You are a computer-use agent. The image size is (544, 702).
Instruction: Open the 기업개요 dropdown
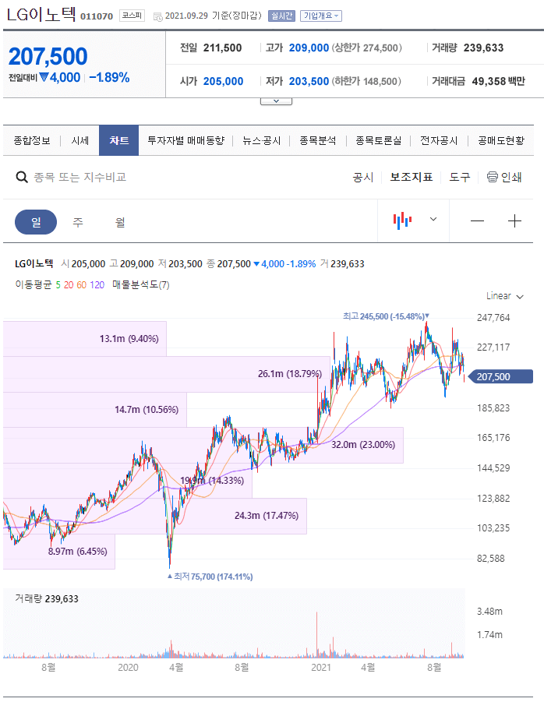[x=321, y=16]
